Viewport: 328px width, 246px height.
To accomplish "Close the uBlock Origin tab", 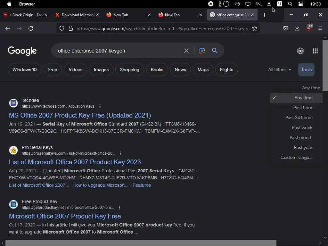I will click(46, 15).
